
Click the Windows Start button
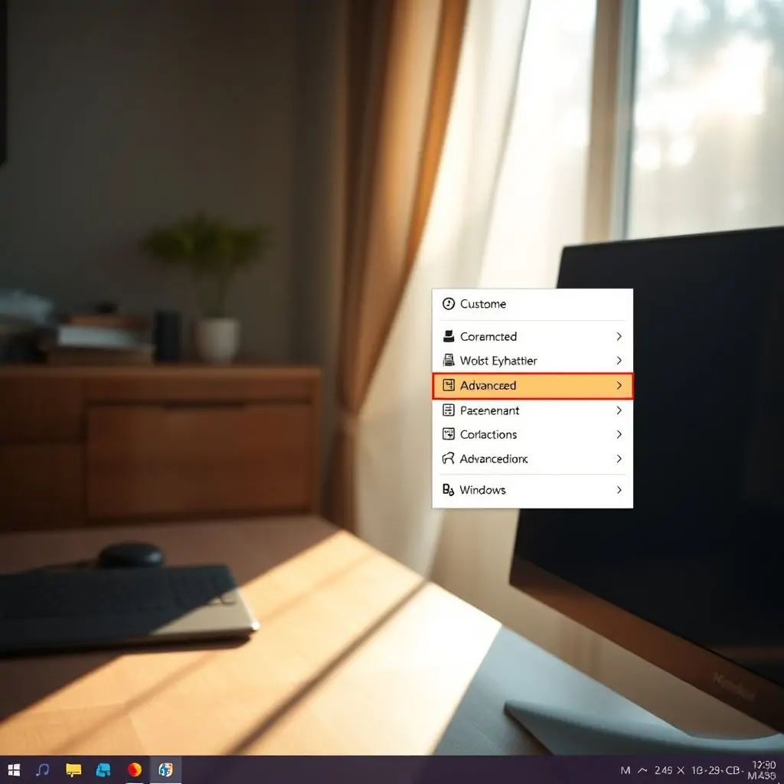pyautogui.click(x=14, y=769)
